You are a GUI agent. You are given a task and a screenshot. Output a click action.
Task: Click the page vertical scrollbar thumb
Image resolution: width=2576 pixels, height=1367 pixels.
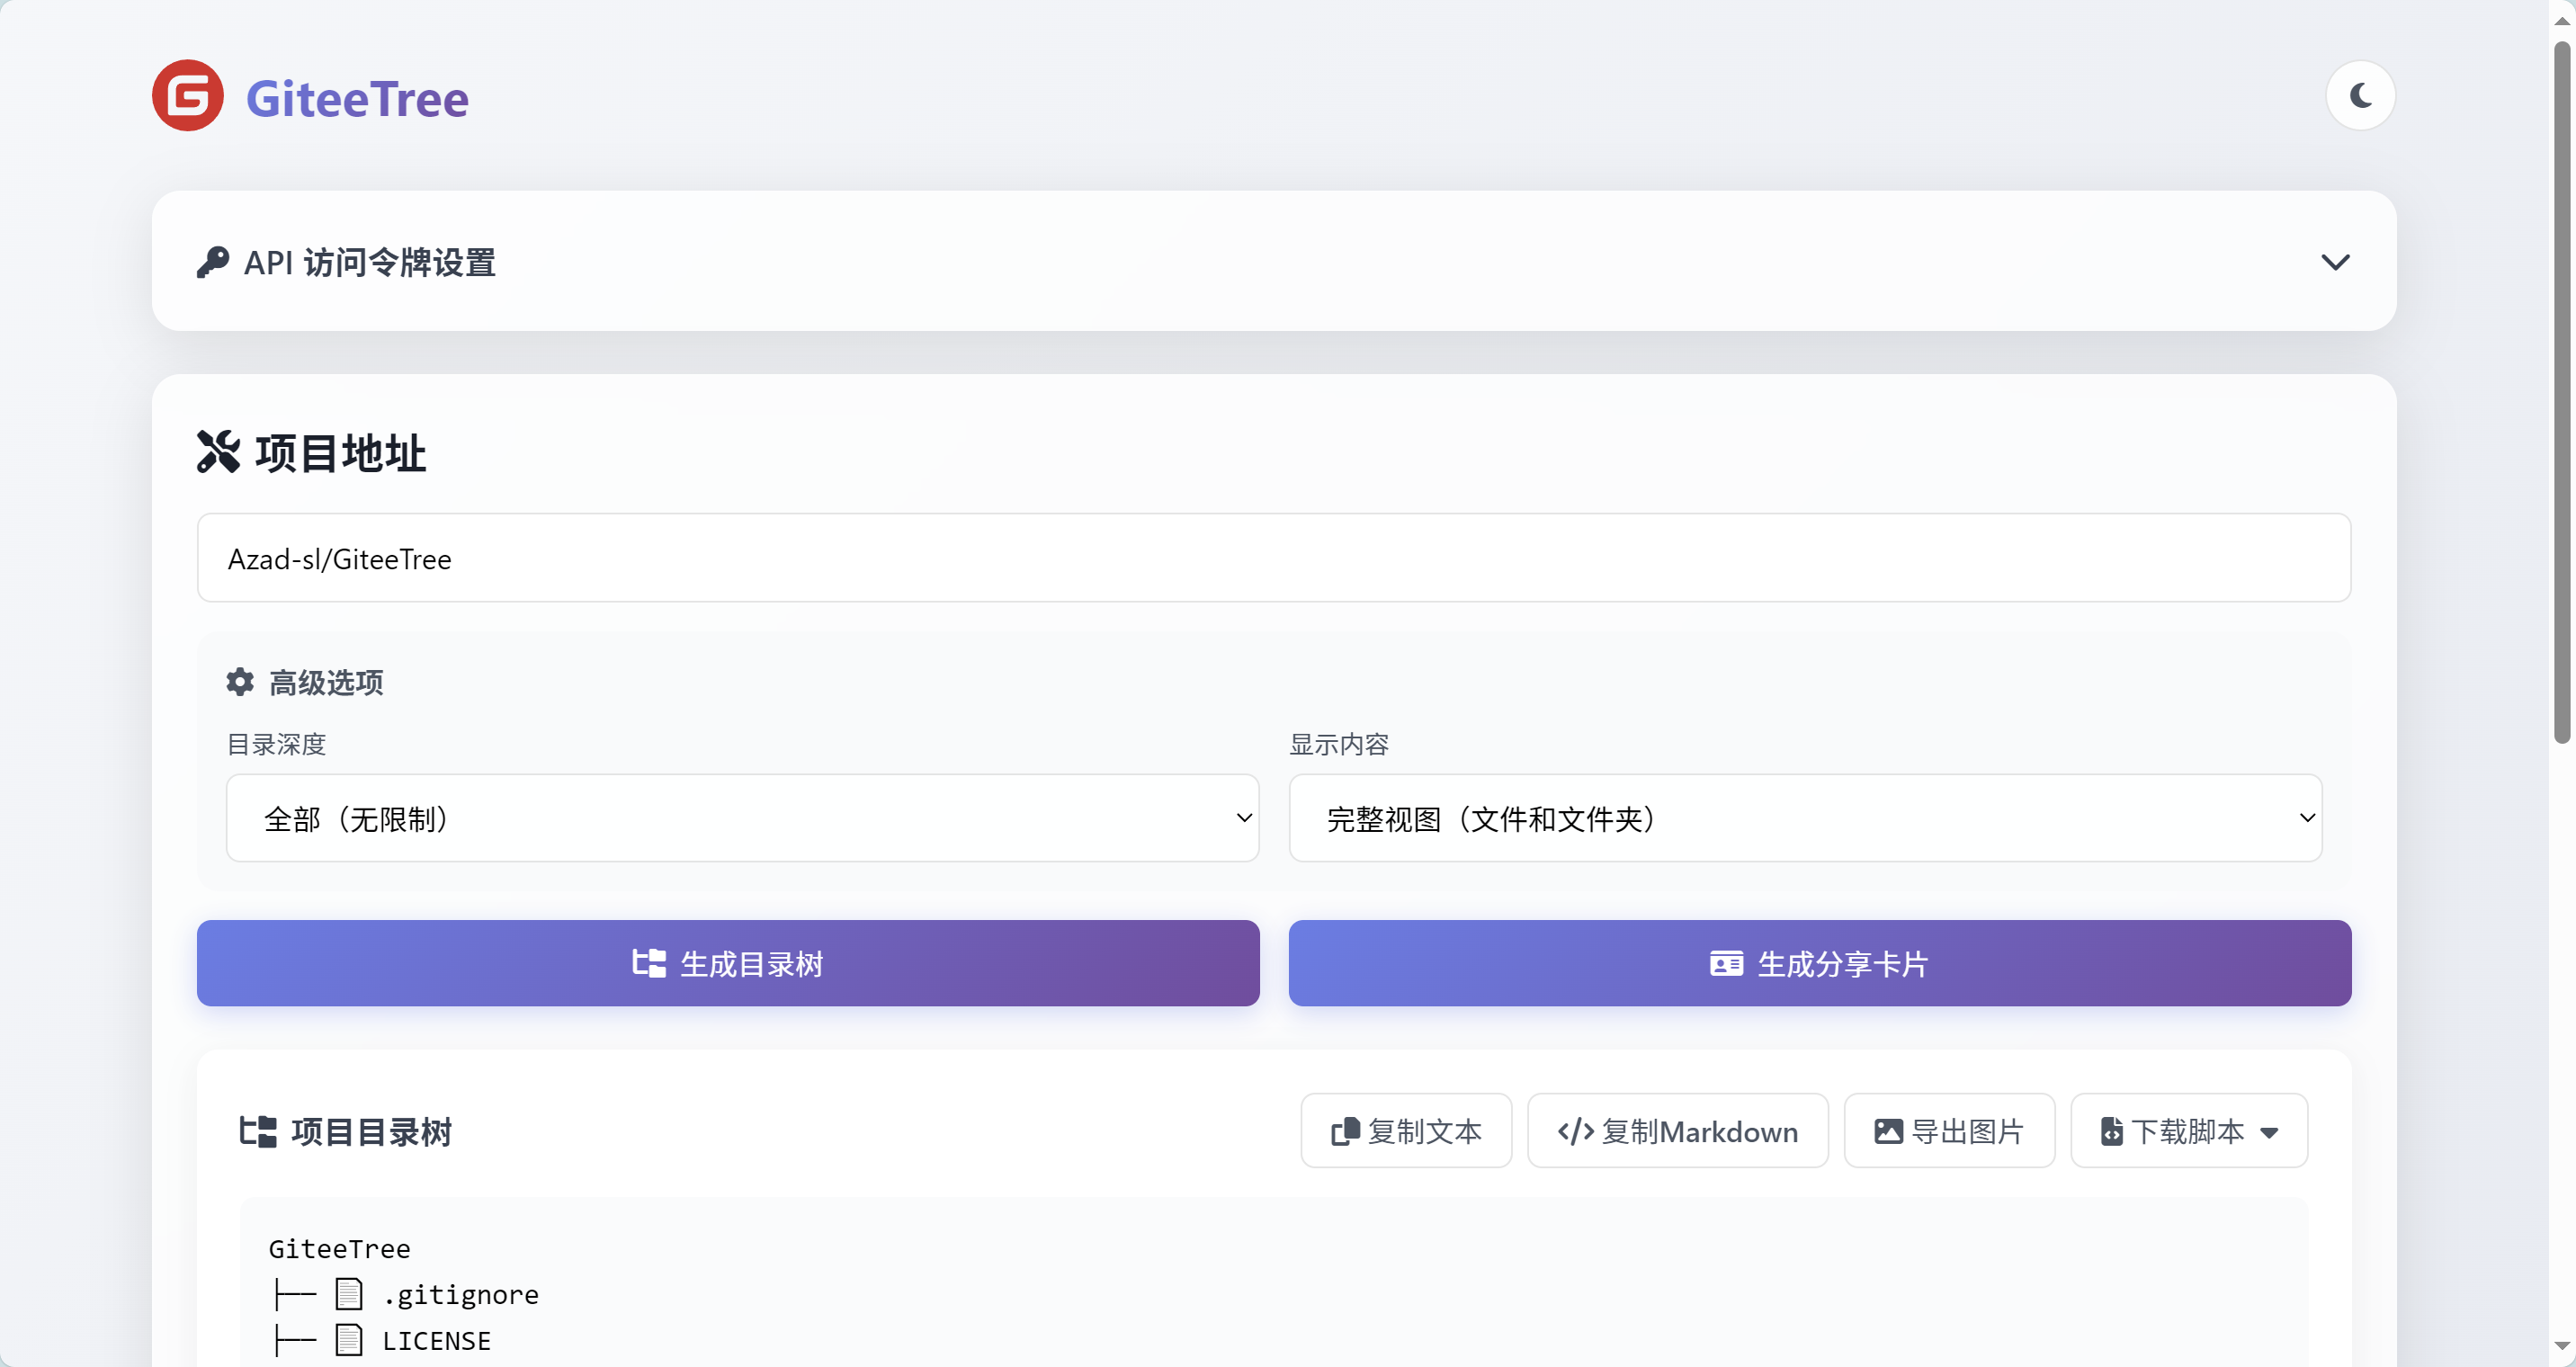(2562, 393)
